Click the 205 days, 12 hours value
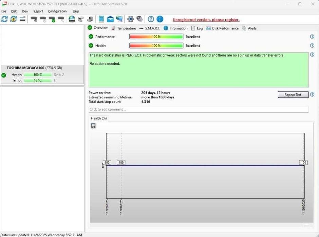Screen dimensions: 319x237 (x=156, y=93)
